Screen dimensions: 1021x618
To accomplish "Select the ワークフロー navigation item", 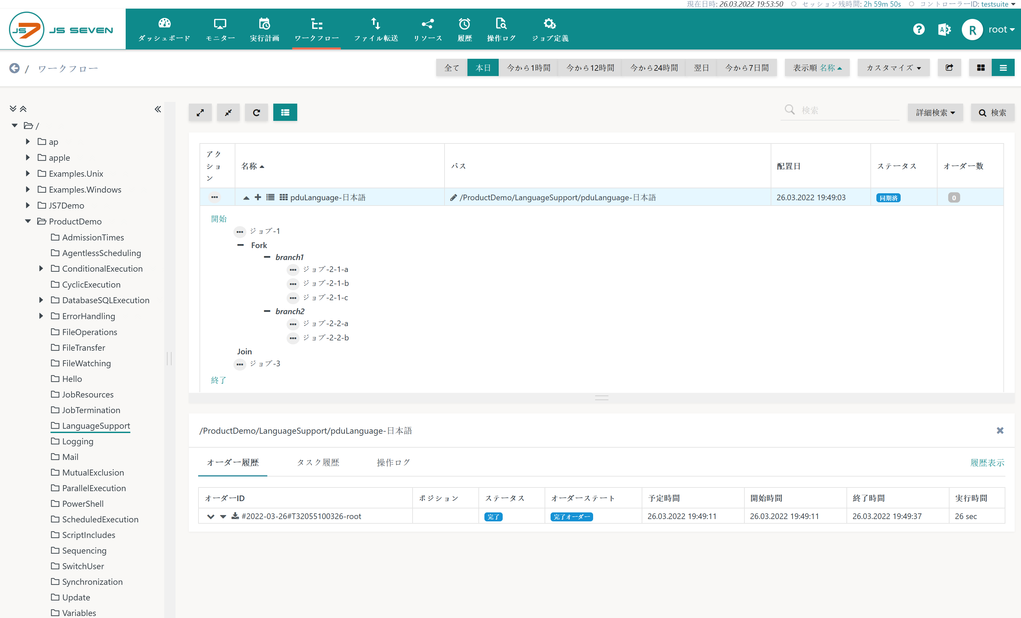I will tap(317, 30).
